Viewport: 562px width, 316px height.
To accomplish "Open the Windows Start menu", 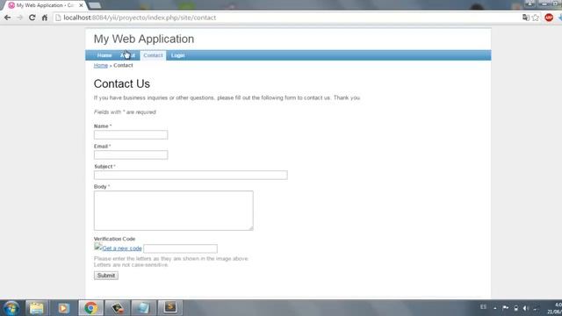I will pos(11,308).
